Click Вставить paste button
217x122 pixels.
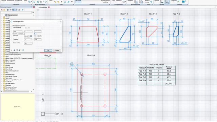click(130, 1)
